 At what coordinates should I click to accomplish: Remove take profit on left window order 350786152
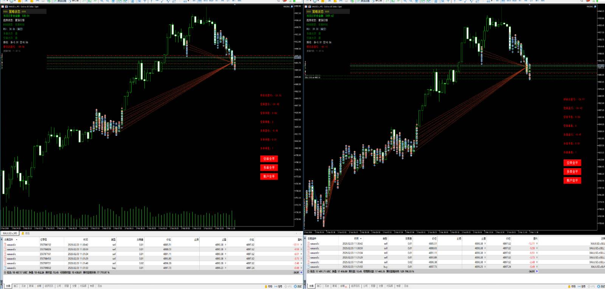[226, 244]
